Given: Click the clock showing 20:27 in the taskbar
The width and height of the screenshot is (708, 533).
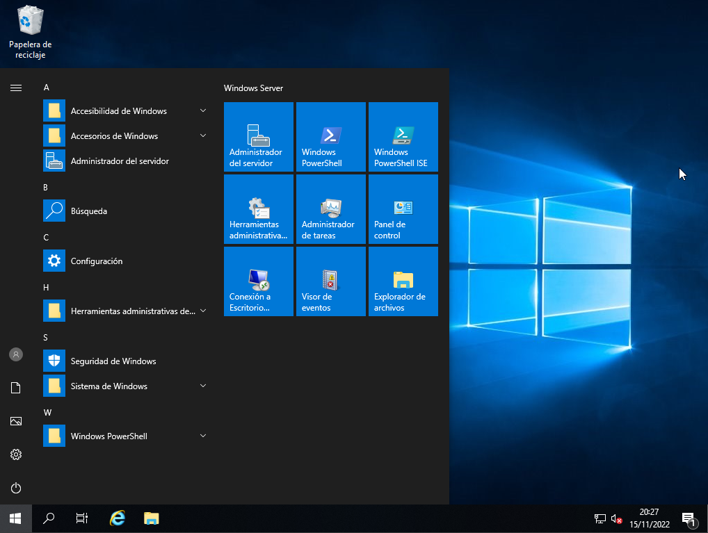Looking at the screenshot, I should click(650, 511).
